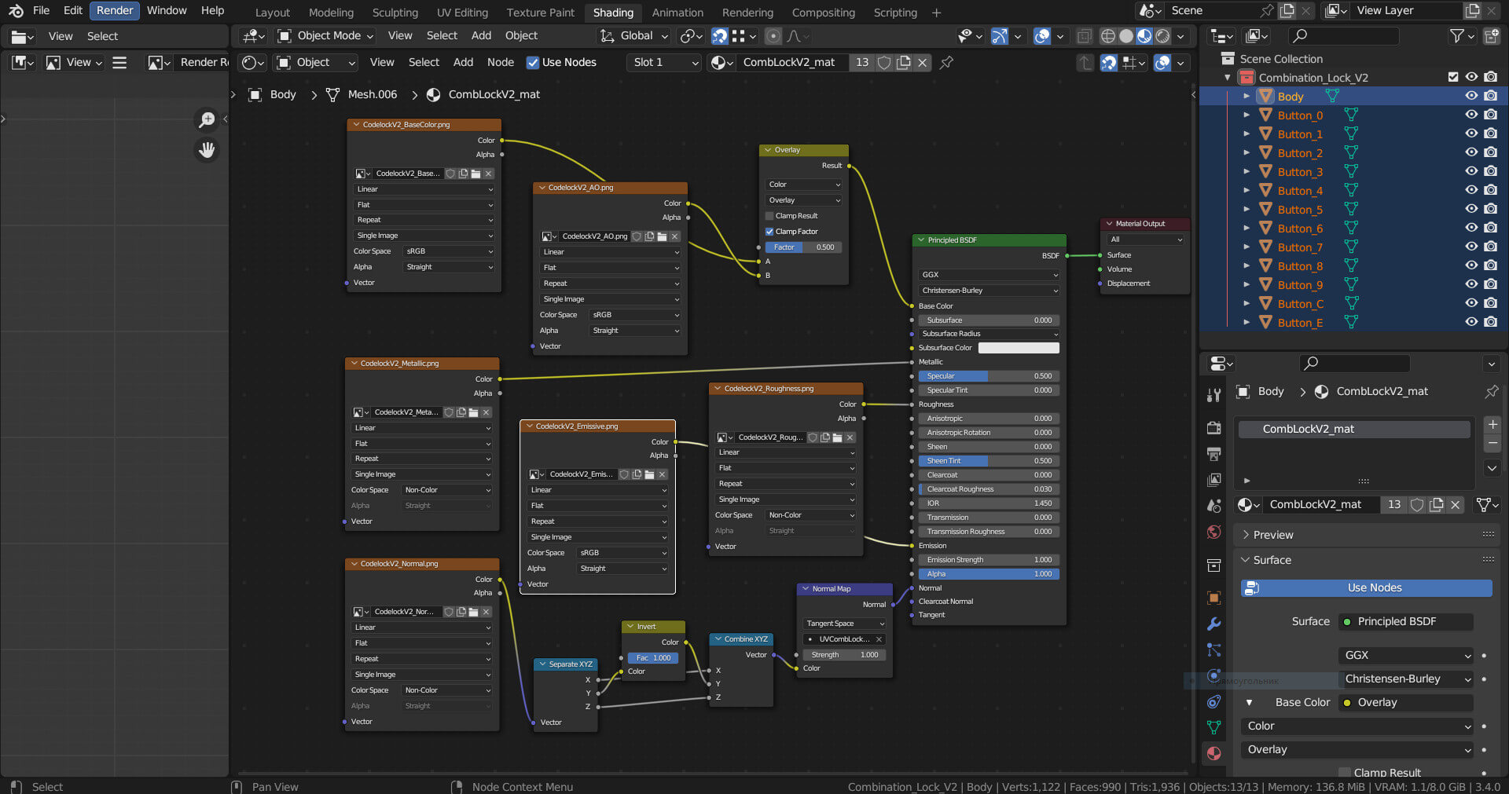Screen dimensions: 1509x794
Task: Select rendered viewport shading sphere icon
Action: 1162,36
